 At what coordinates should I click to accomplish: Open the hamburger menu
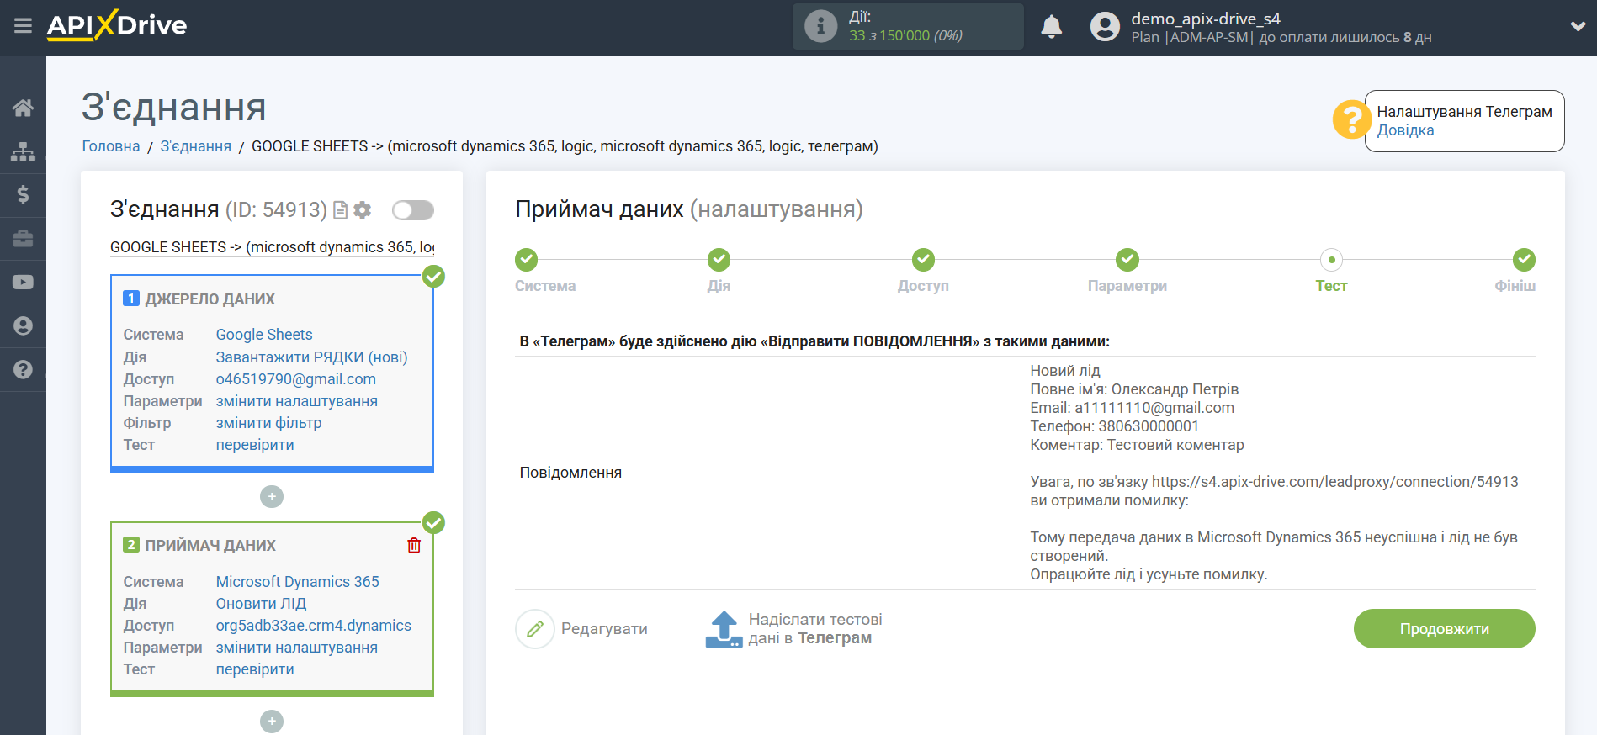coord(23,26)
